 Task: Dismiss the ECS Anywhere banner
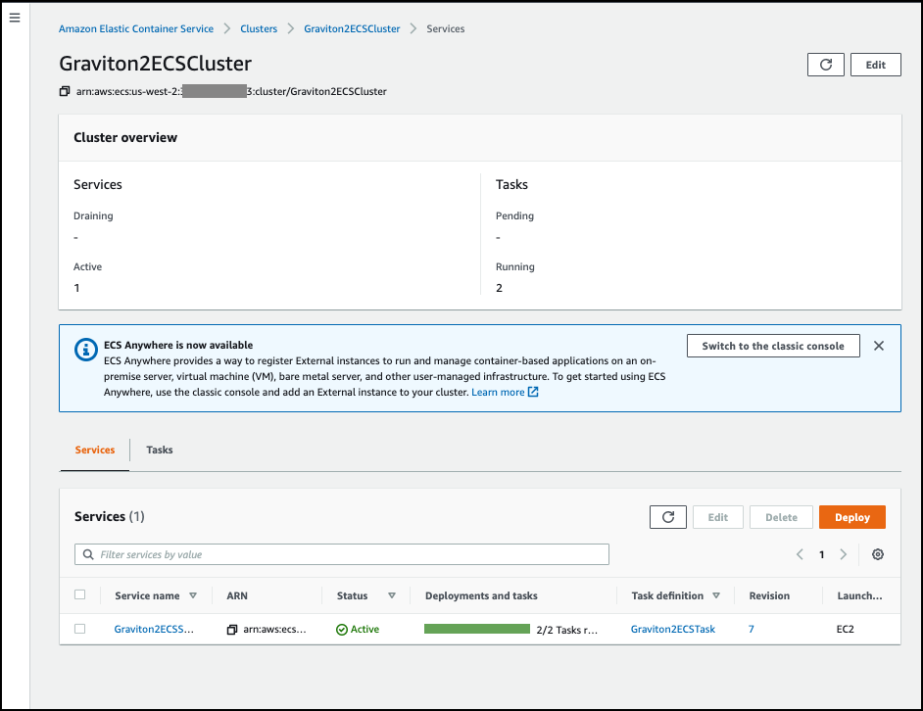click(x=878, y=346)
